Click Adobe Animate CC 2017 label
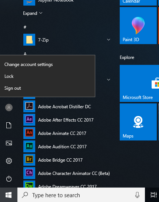 click(62, 133)
